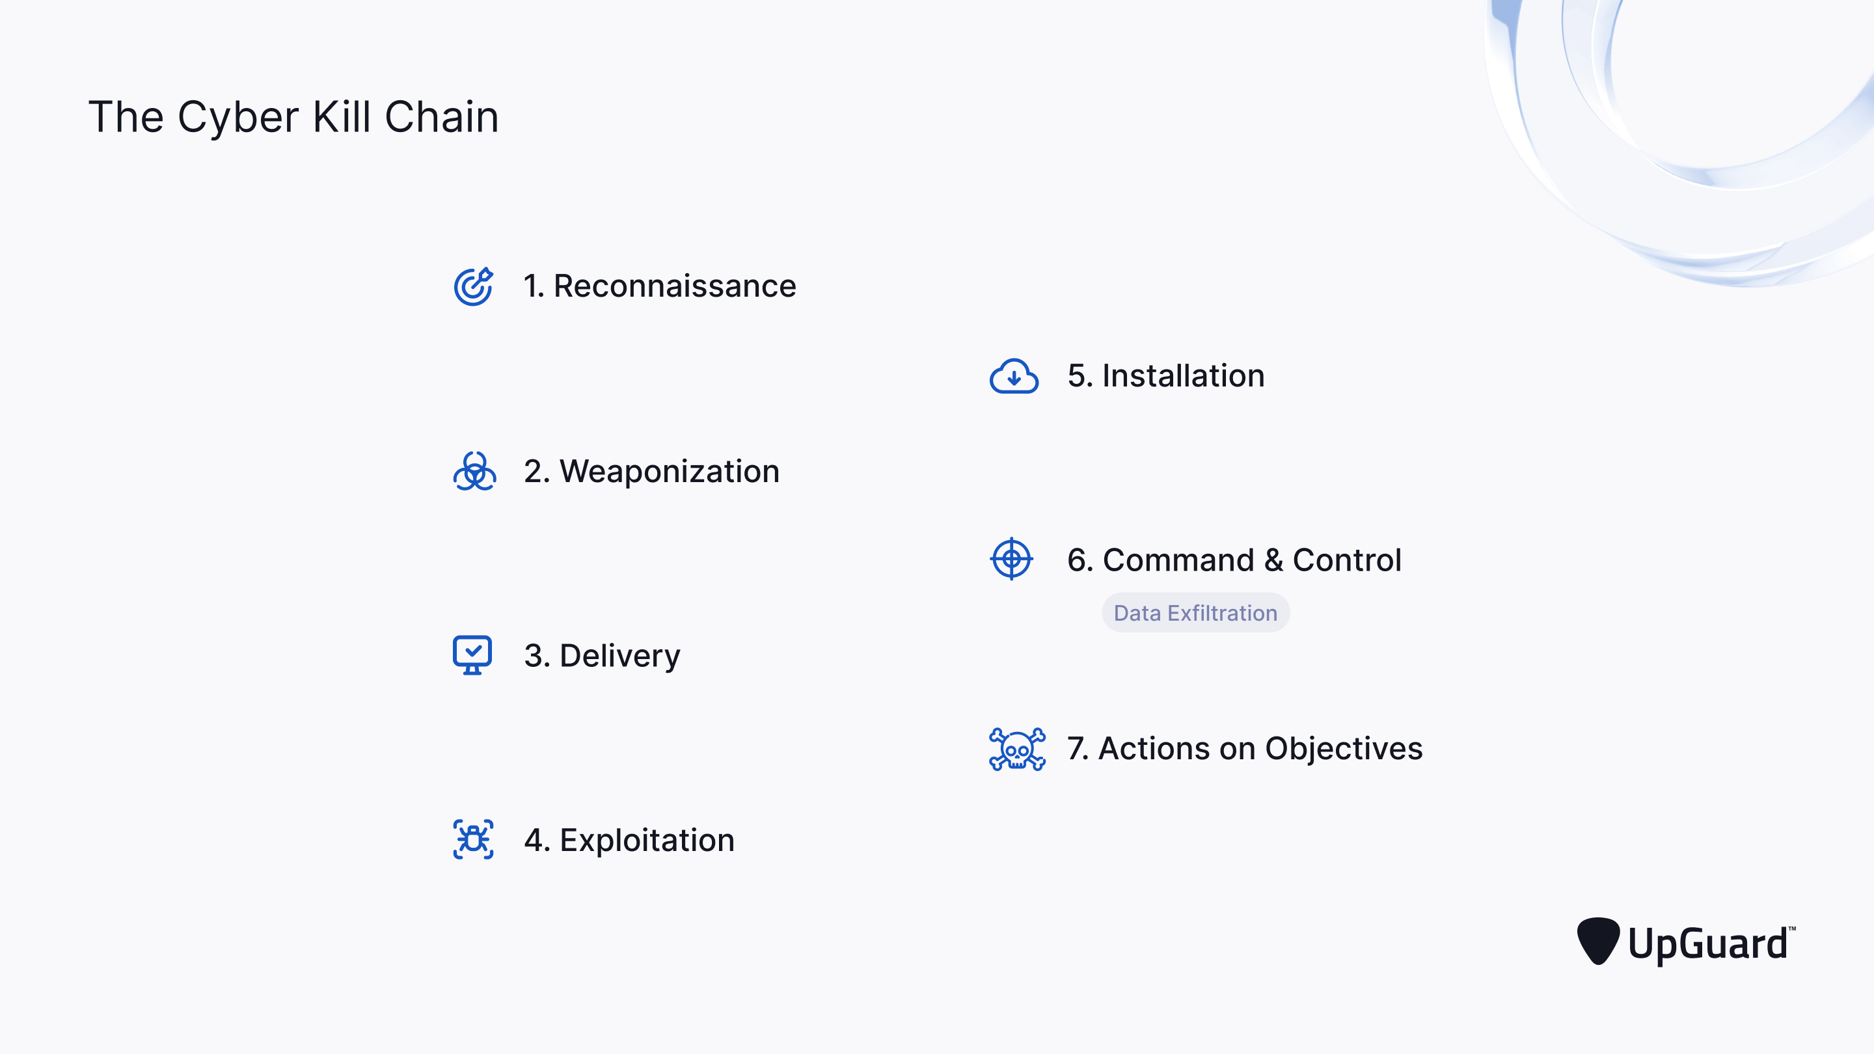Click the Installation cloud download icon
The height and width of the screenshot is (1054, 1874).
pyautogui.click(x=1013, y=376)
